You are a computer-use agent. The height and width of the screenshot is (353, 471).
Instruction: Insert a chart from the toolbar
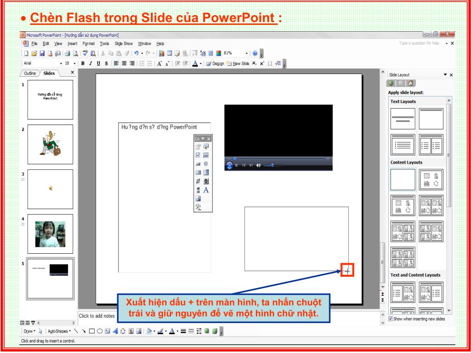(x=161, y=53)
